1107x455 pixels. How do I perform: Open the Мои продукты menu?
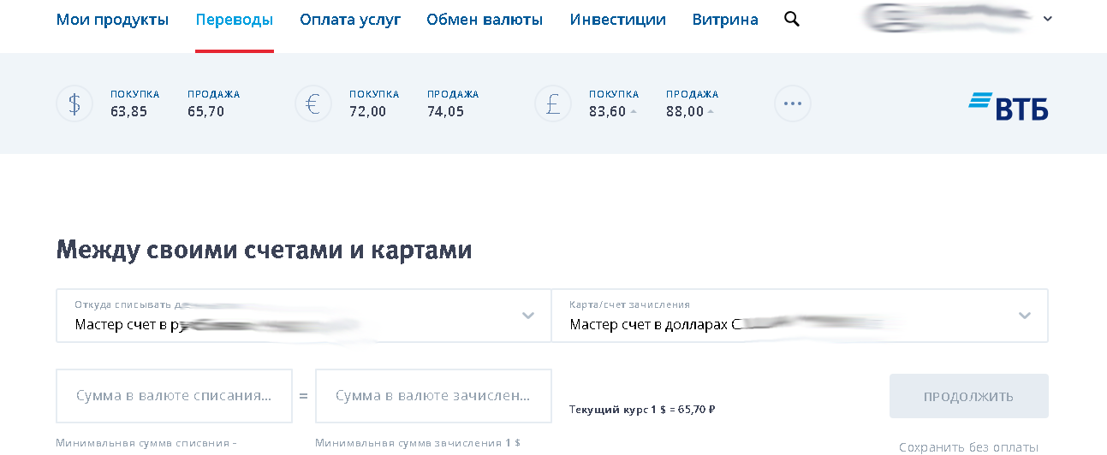point(112,20)
